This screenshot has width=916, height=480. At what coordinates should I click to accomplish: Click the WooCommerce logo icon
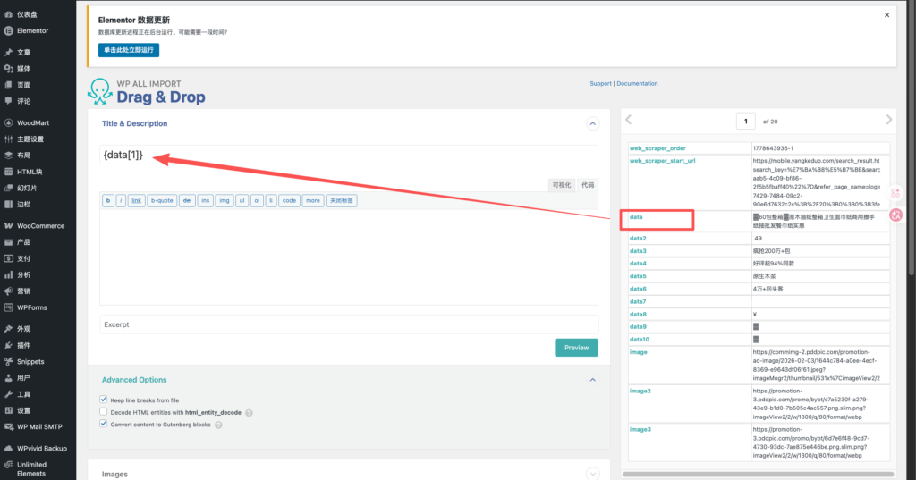(x=8, y=226)
